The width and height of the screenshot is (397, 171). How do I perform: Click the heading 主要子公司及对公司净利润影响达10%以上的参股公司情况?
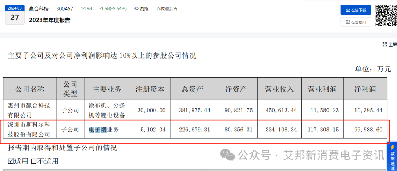(x=102, y=56)
